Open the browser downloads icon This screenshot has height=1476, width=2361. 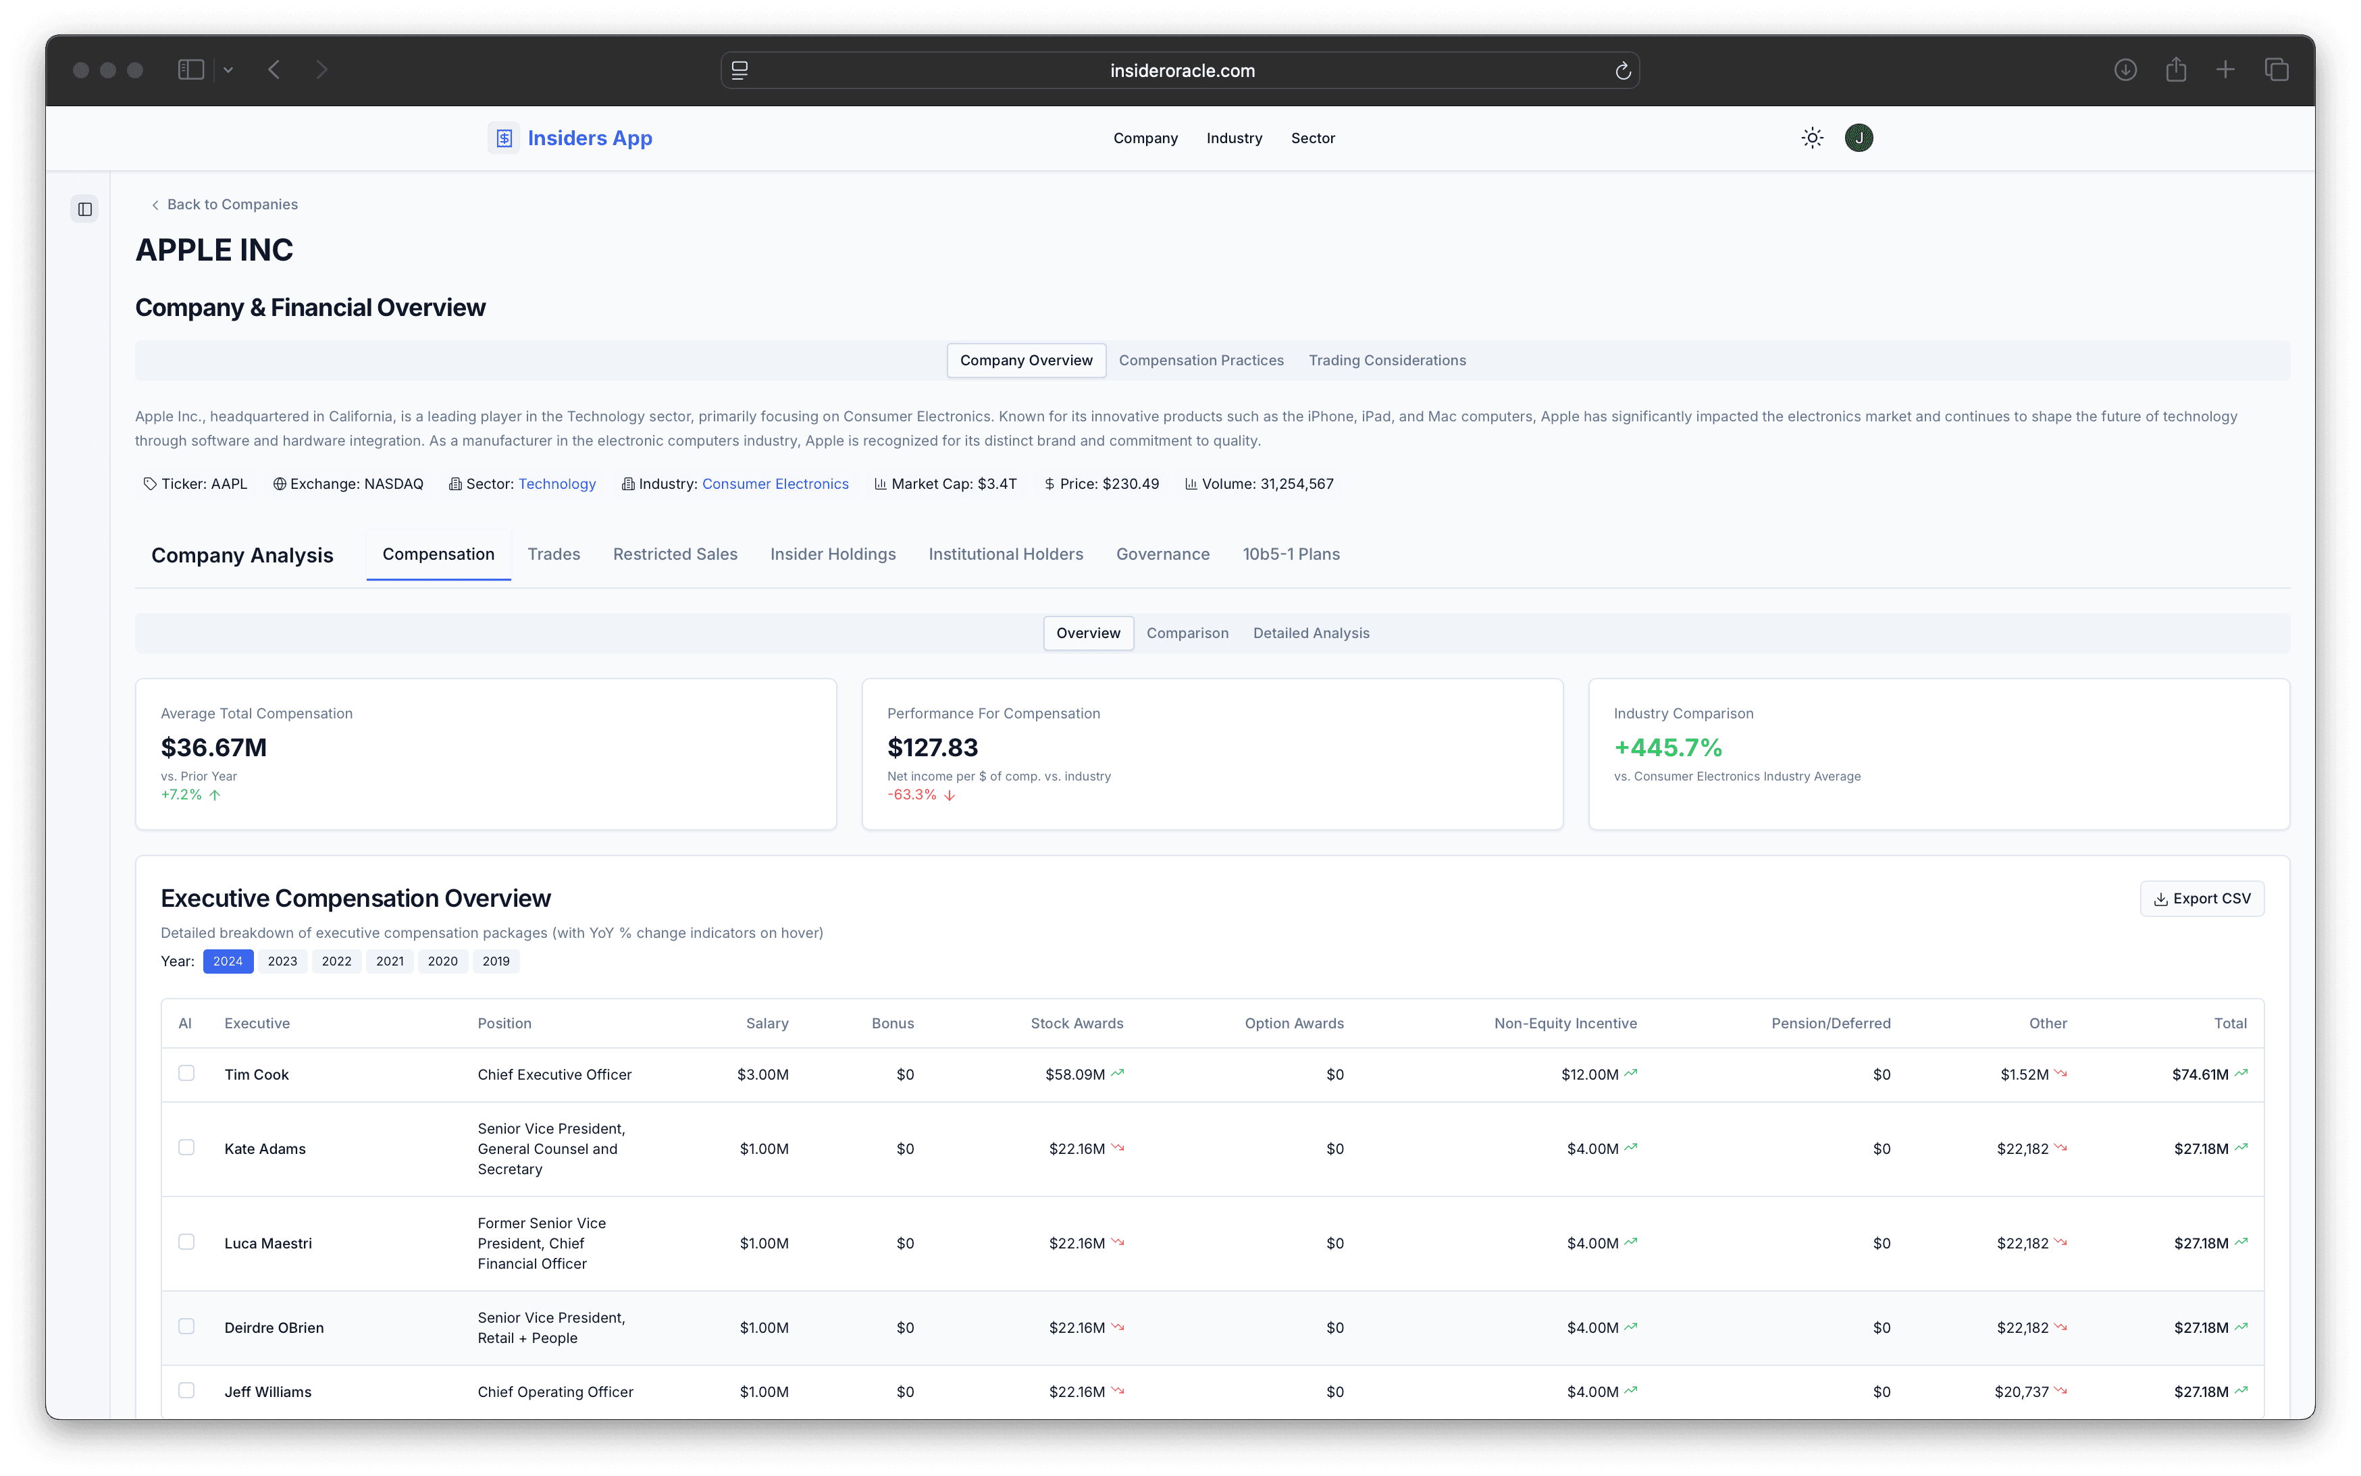[x=2125, y=70]
